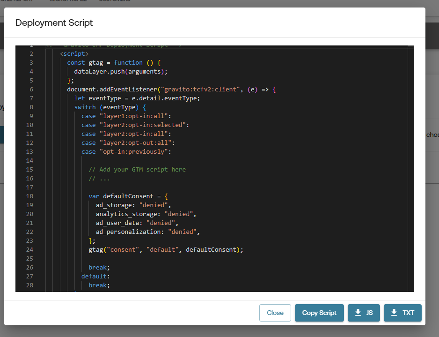This screenshot has width=439, height=337.
Task: Close the Deployment Script dialog
Action: point(275,313)
